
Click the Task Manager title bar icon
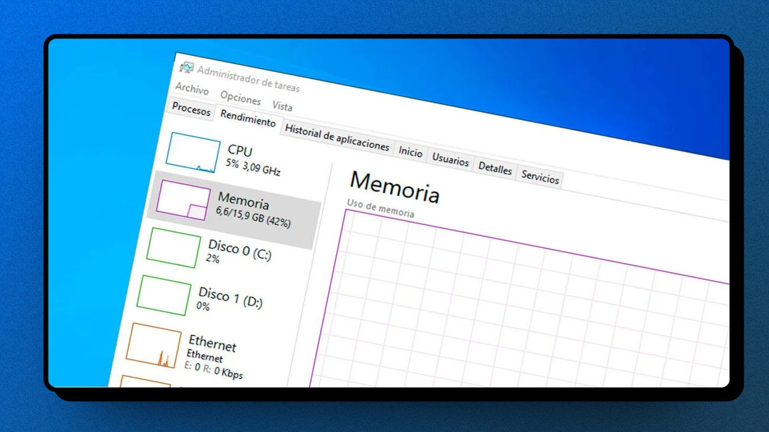click(187, 67)
